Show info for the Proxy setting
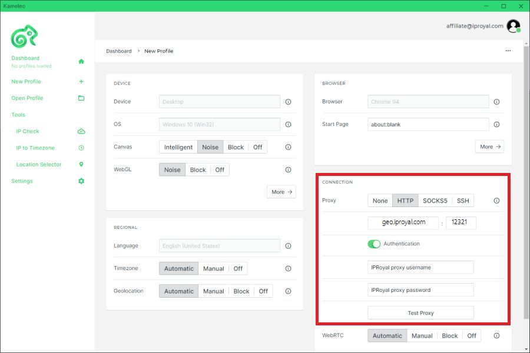This screenshot has height=353, width=530. [x=496, y=201]
